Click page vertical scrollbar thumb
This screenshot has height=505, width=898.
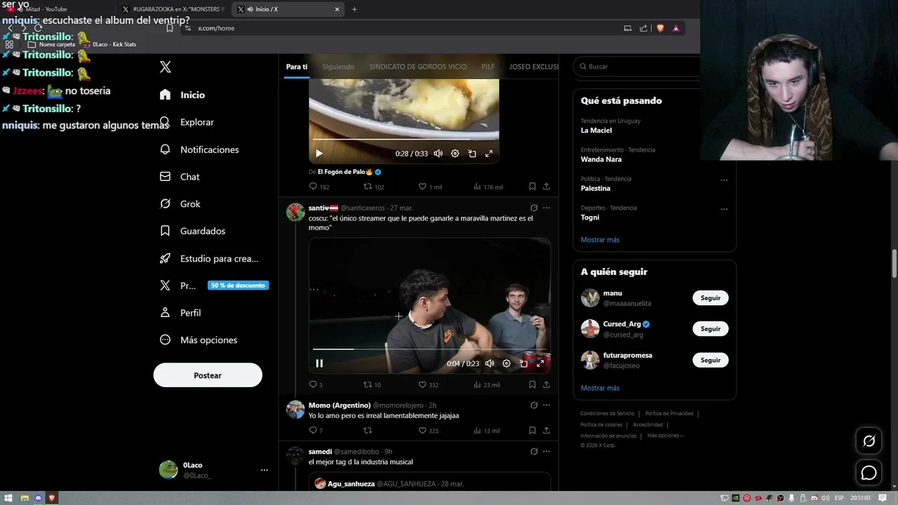point(894,263)
